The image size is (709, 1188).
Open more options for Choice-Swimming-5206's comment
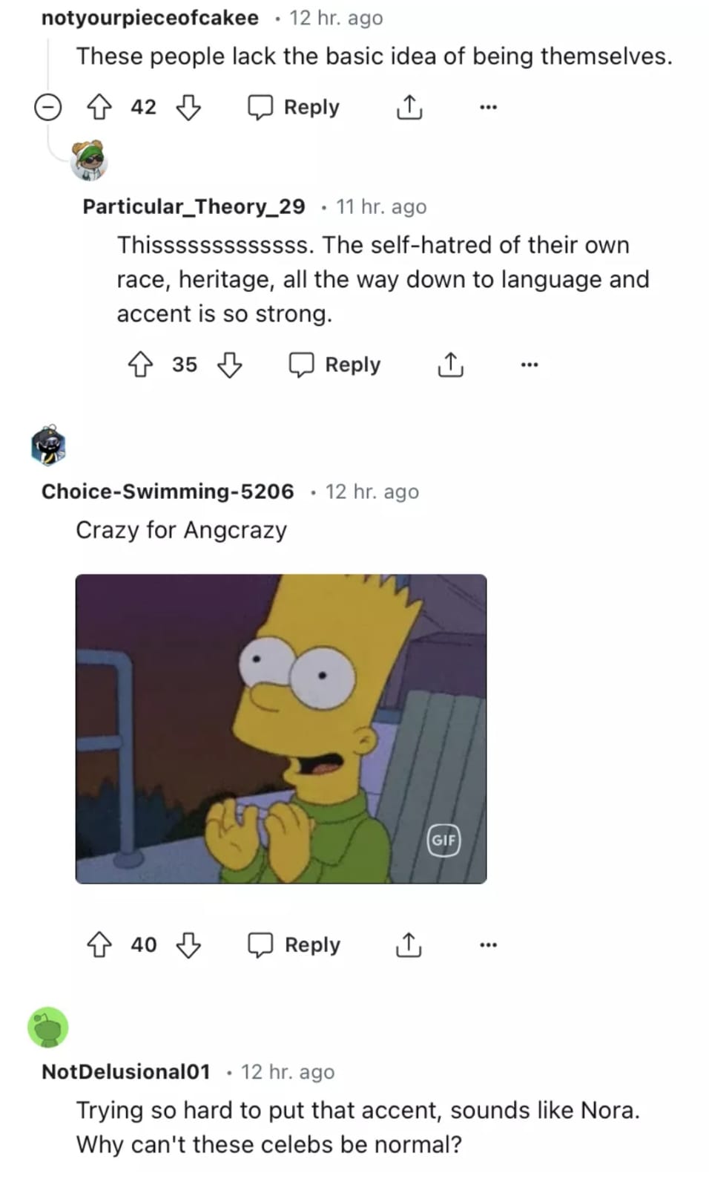[488, 945]
